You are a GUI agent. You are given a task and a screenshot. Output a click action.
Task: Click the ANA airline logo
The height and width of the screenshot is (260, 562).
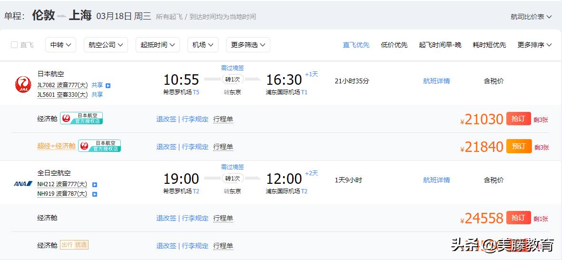(23, 184)
